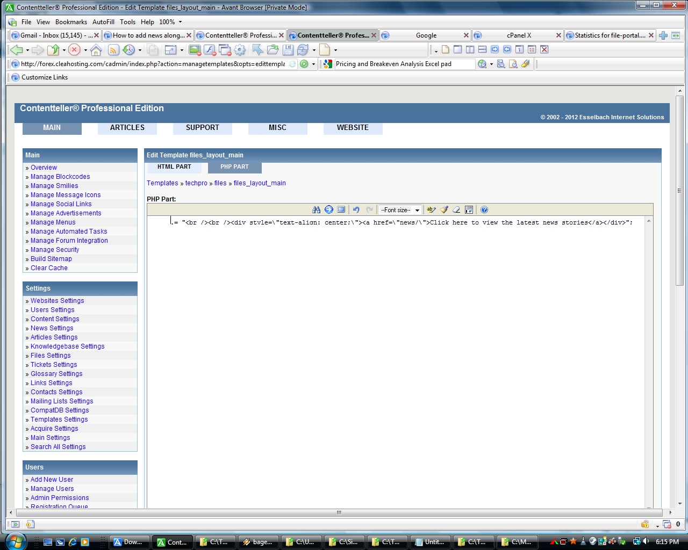Go to browser Home page icon

(x=96, y=50)
